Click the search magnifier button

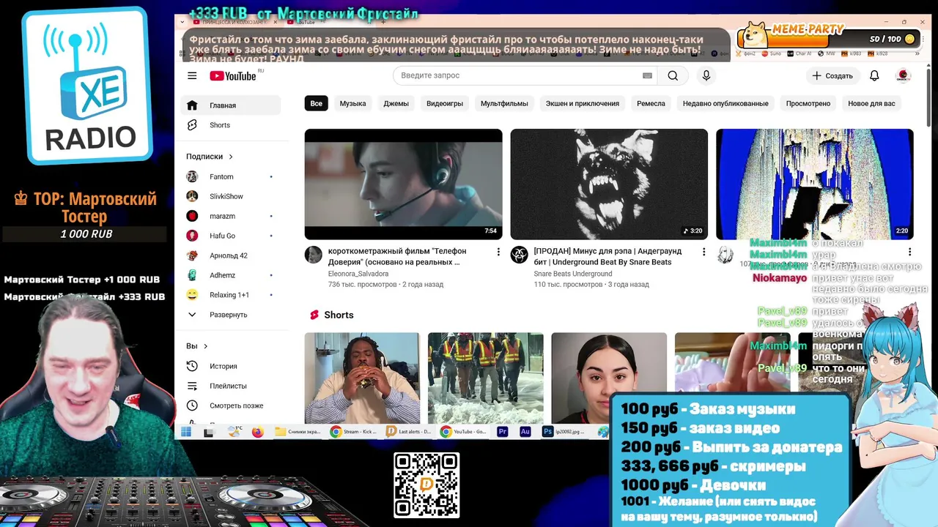tap(673, 75)
